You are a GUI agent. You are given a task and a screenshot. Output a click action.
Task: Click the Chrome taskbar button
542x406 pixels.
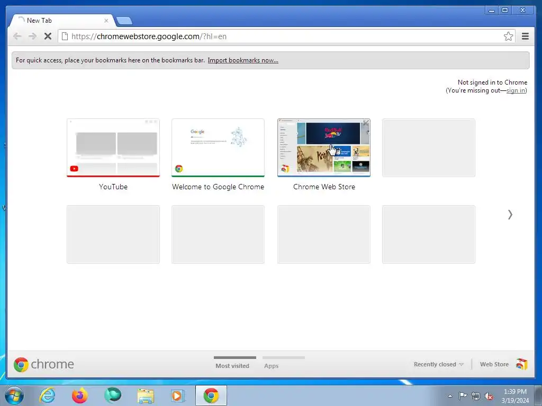[x=211, y=395]
